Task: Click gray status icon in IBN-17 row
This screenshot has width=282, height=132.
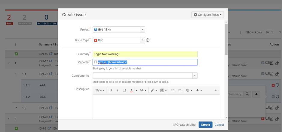Action: click(x=263, y=63)
